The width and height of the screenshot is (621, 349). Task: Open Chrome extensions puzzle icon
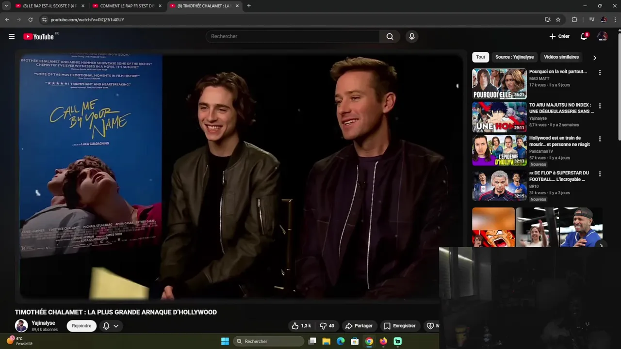click(574, 19)
